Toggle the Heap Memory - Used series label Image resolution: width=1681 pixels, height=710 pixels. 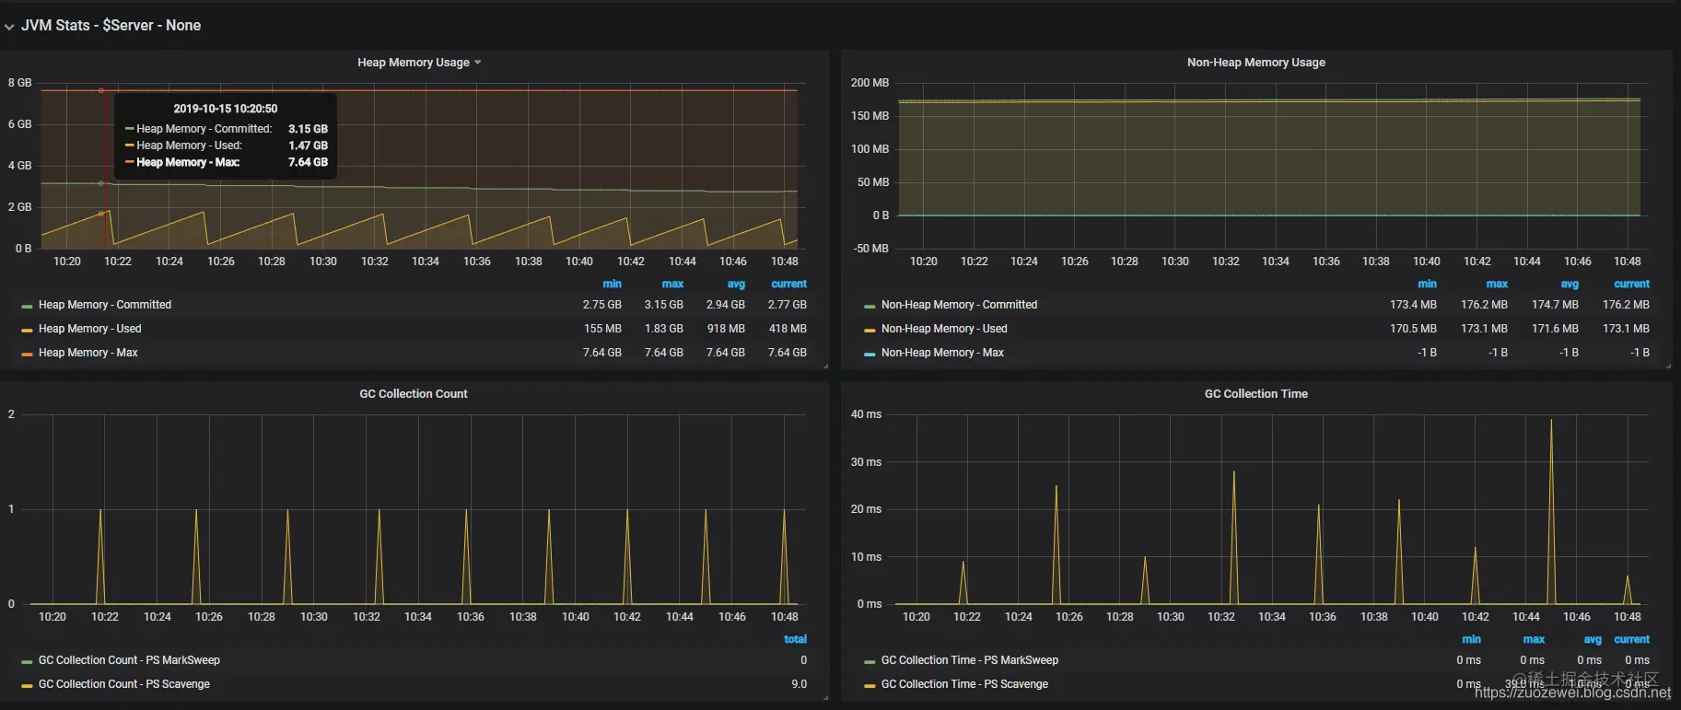pyautogui.click(x=89, y=329)
